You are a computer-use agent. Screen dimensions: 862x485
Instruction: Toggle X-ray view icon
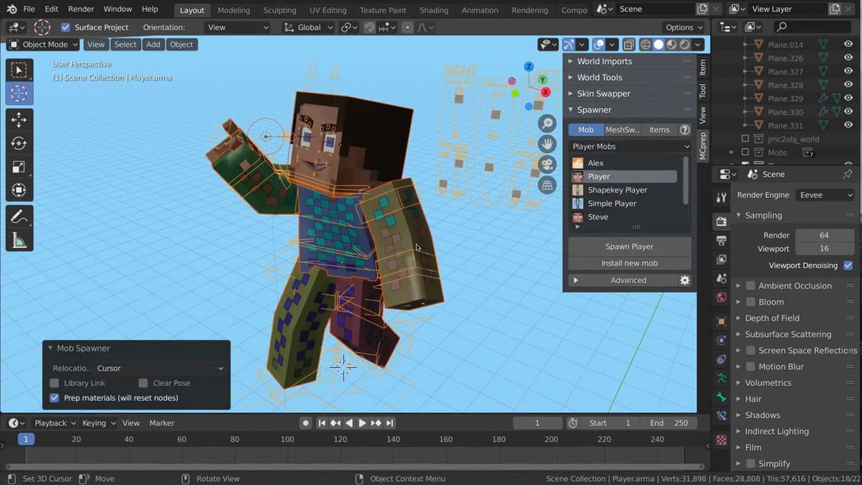(629, 45)
